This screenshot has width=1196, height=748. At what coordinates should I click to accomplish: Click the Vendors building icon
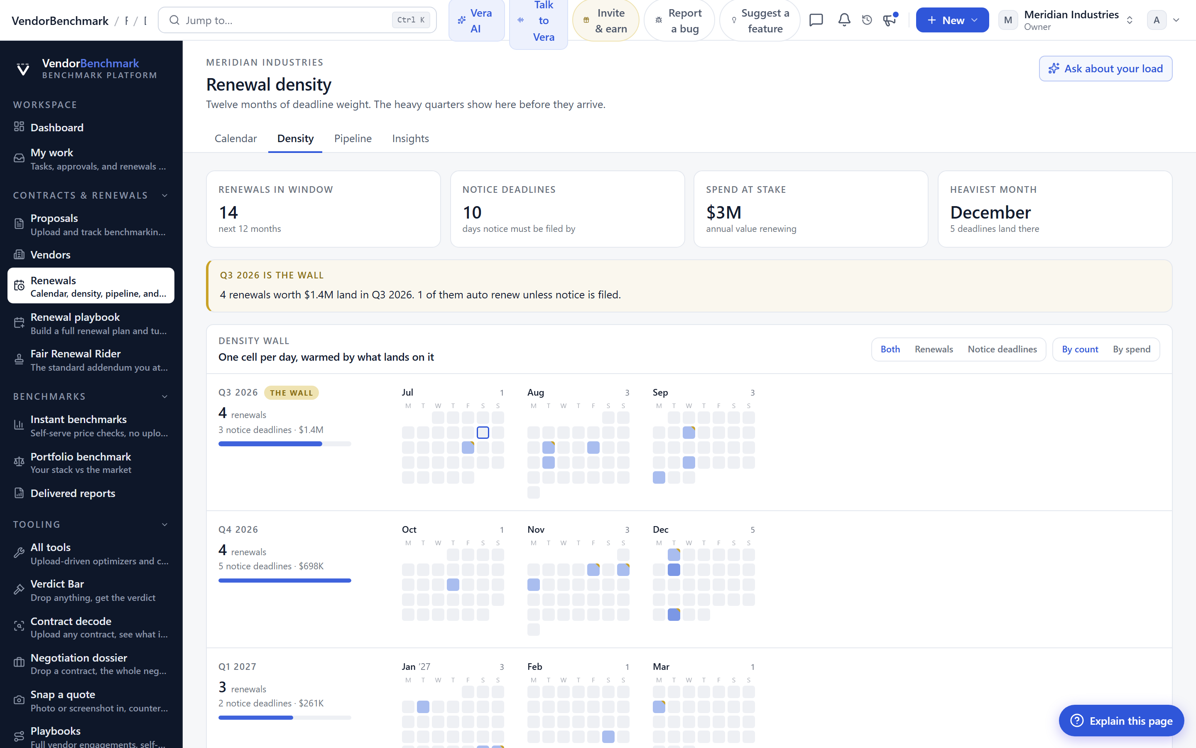(19, 254)
